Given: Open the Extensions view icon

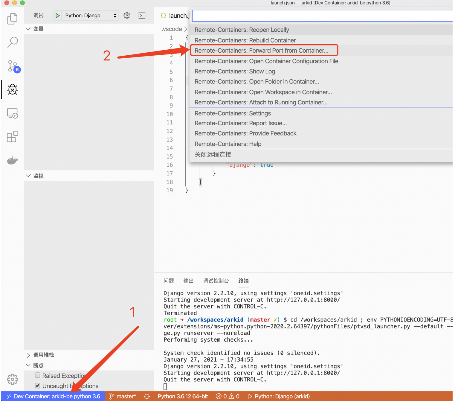Looking at the screenshot, I should coord(12,137).
